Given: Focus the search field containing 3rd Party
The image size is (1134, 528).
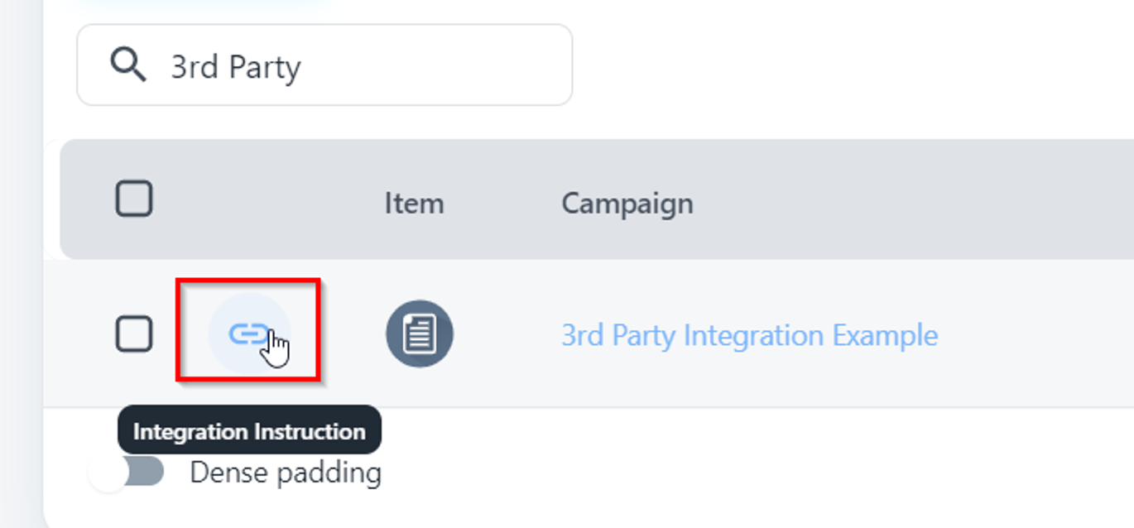Looking at the screenshot, I should [x=372, y=65].
